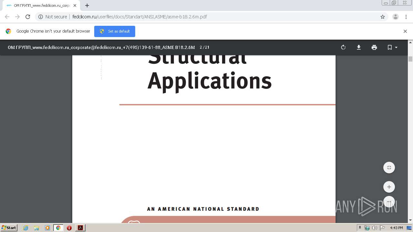
Task: Go back to previous page
Action: (7, 17)
